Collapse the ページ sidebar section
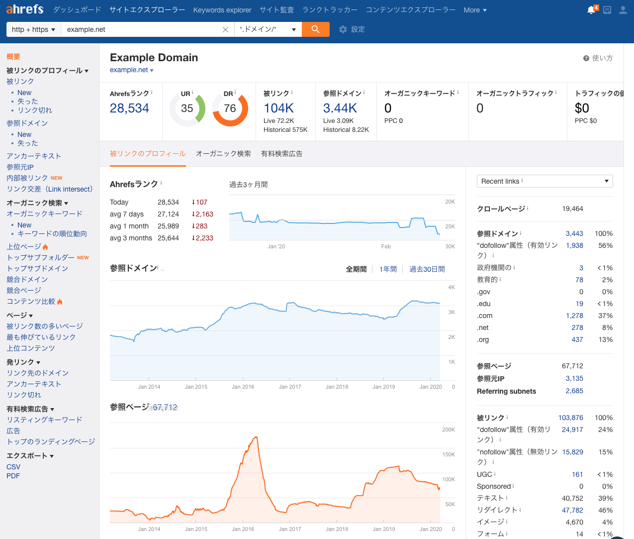The height and width of the screenshot is (539, 634). (x=19, y=316)
